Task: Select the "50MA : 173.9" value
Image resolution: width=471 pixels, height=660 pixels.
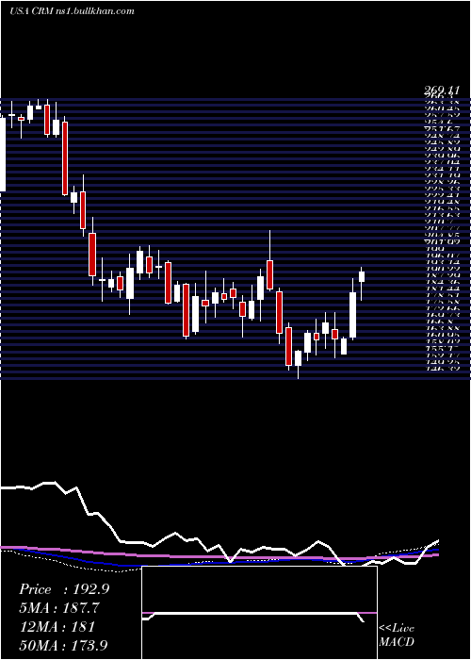Action: (63, 645)
